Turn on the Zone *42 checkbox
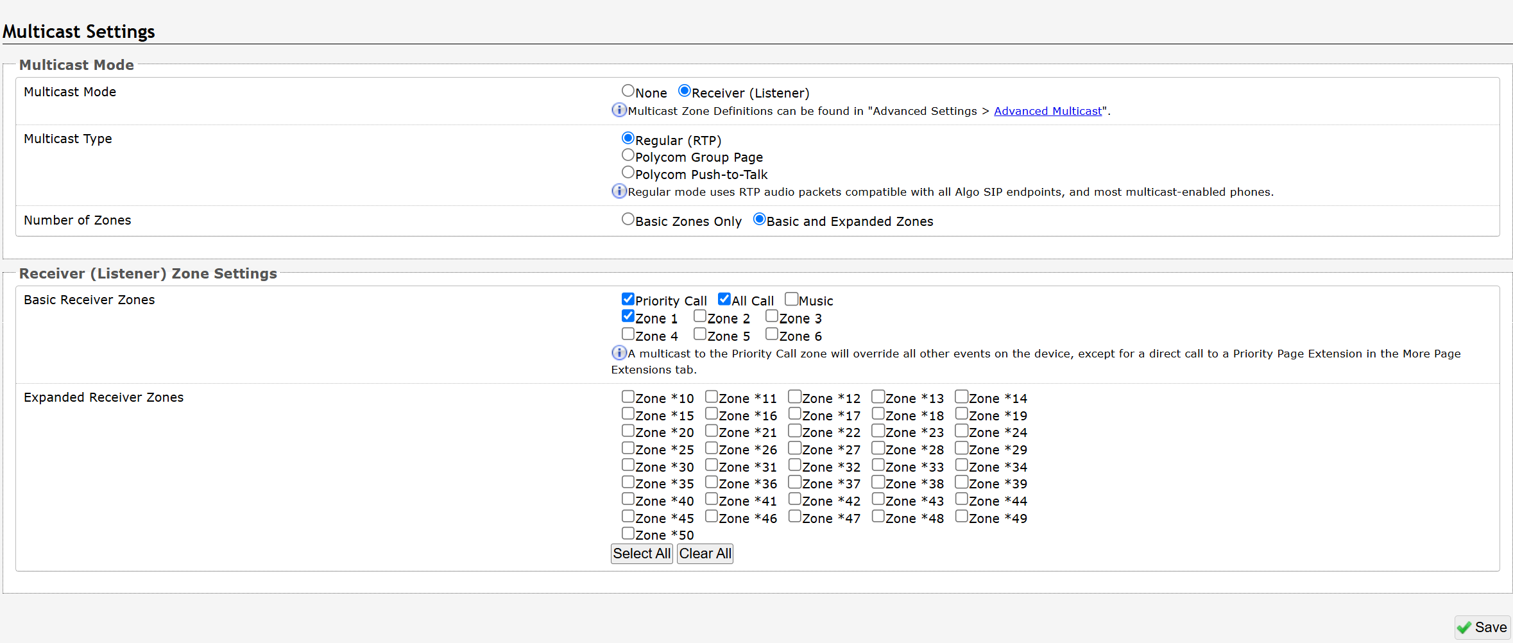The image size is (1513, 643). coord(795,499)
